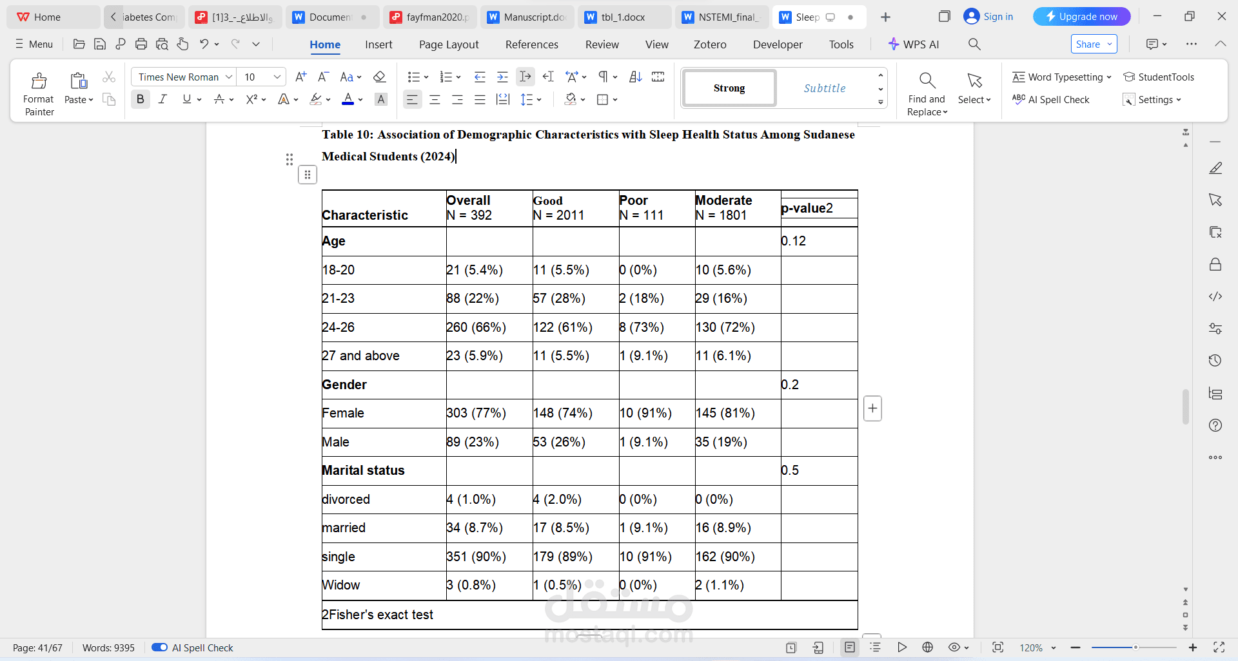Align text to the right
This screenshot has height=661, width=1238.
click(457, 99)
